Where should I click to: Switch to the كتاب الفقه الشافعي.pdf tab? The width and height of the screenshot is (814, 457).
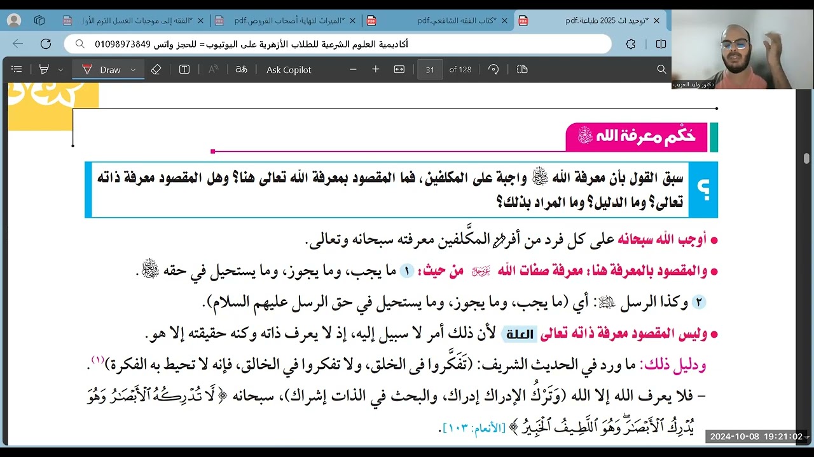click(437, 20)
